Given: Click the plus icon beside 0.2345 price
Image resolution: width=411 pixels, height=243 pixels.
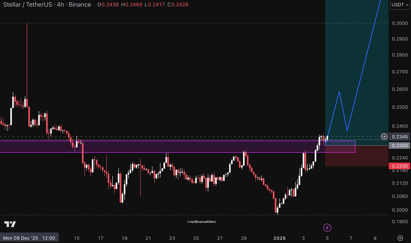Looking at the screenshot, I should pyautogui.click(x=384, y=137).
